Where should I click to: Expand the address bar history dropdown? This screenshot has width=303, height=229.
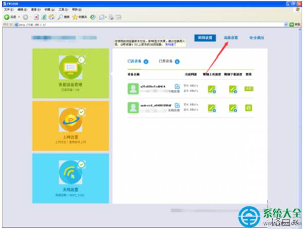pos(286,25)
